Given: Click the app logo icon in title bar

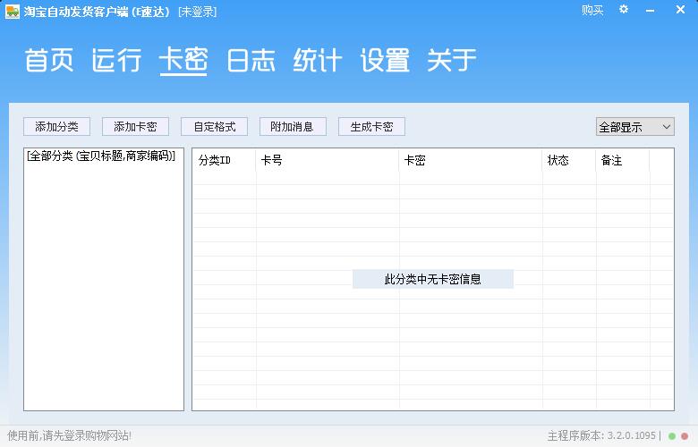Looking at the screenshot, I should pyautogui.click(x=12, y=11).
